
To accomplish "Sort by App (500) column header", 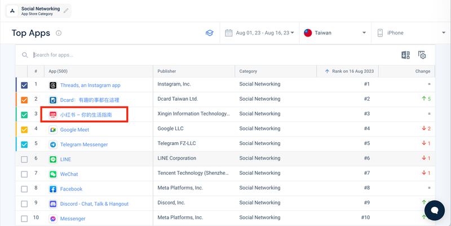I will pyautogui.click(x=98, y=71).
